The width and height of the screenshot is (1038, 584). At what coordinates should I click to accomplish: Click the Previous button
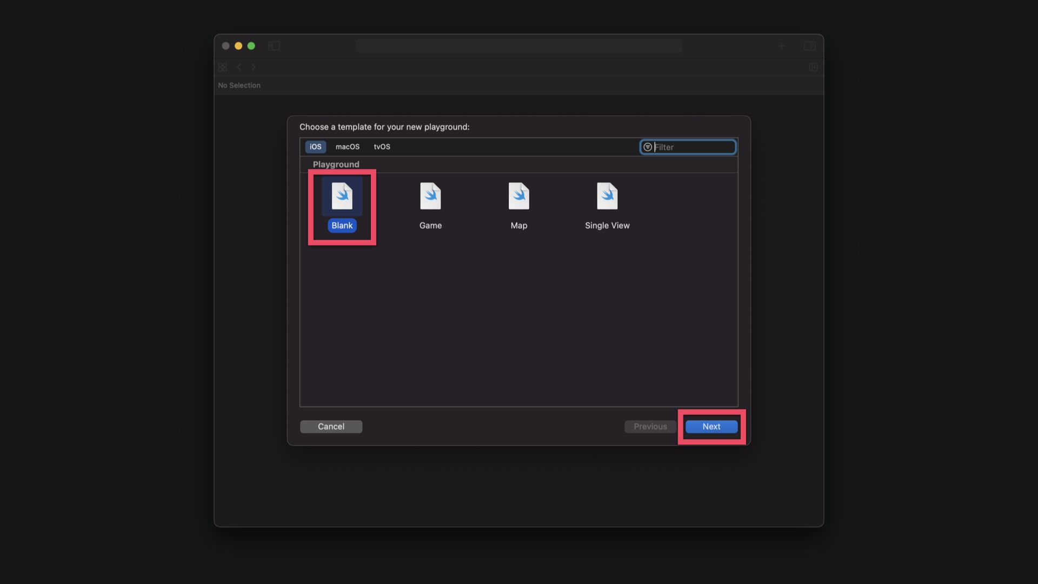coord(650,427)
